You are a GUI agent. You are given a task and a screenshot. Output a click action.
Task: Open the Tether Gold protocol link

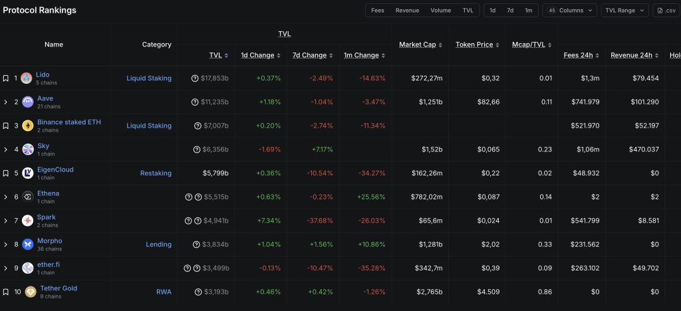[x=59, y=288]
